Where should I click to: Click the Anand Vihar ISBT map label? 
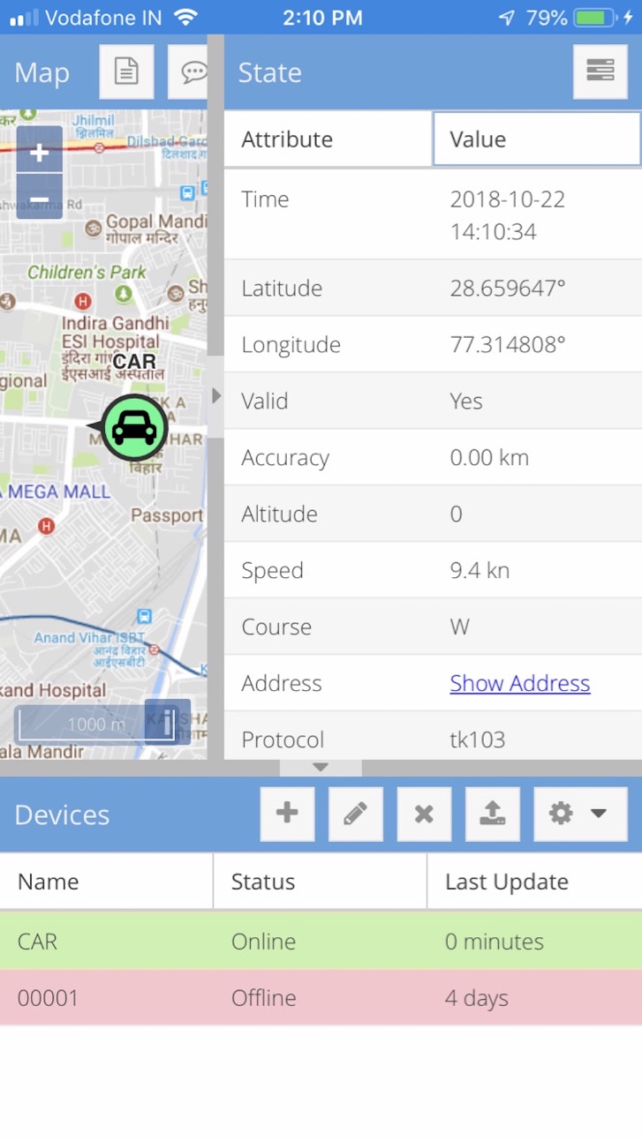pyautogui.click(x=89, y=637)
